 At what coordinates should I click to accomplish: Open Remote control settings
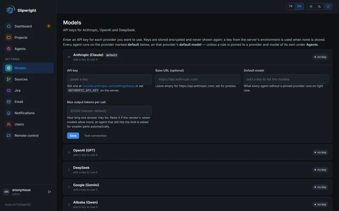click(x=28, y=135)
